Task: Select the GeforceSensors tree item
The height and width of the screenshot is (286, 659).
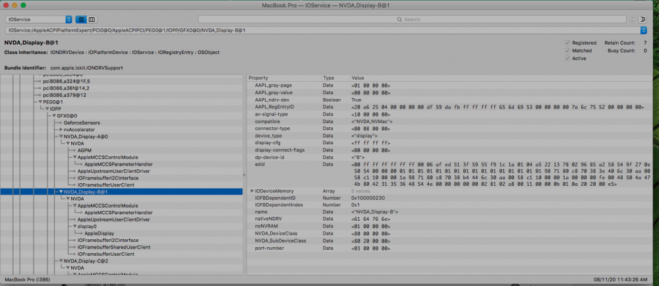Action: (82, 123)
